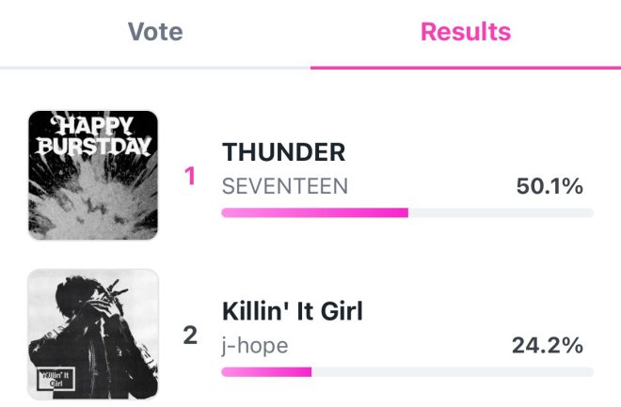The height and width of the screenshot is (407, 621).
Task: Click the gray underline beneath Vote tab
Action: (x=155, y=68)
